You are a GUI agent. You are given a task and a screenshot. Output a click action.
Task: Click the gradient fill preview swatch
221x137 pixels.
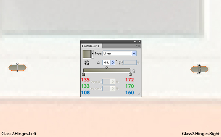pos(87,54)
